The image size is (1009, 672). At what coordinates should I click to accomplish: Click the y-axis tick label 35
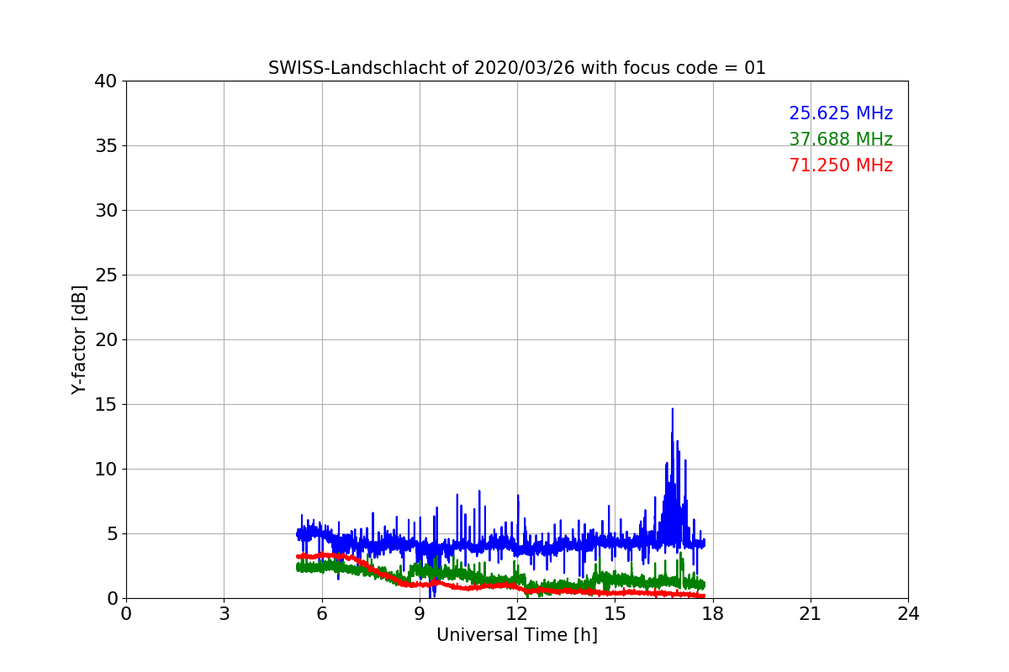point(105,146)
